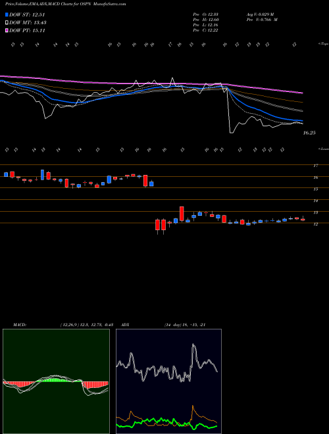Screen dimensions: 329x434
Task: Click the 14 price axis label
Action: point(315,201)
